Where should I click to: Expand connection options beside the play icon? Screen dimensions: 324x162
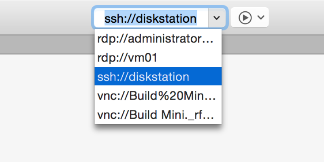(x=261, y=17)
